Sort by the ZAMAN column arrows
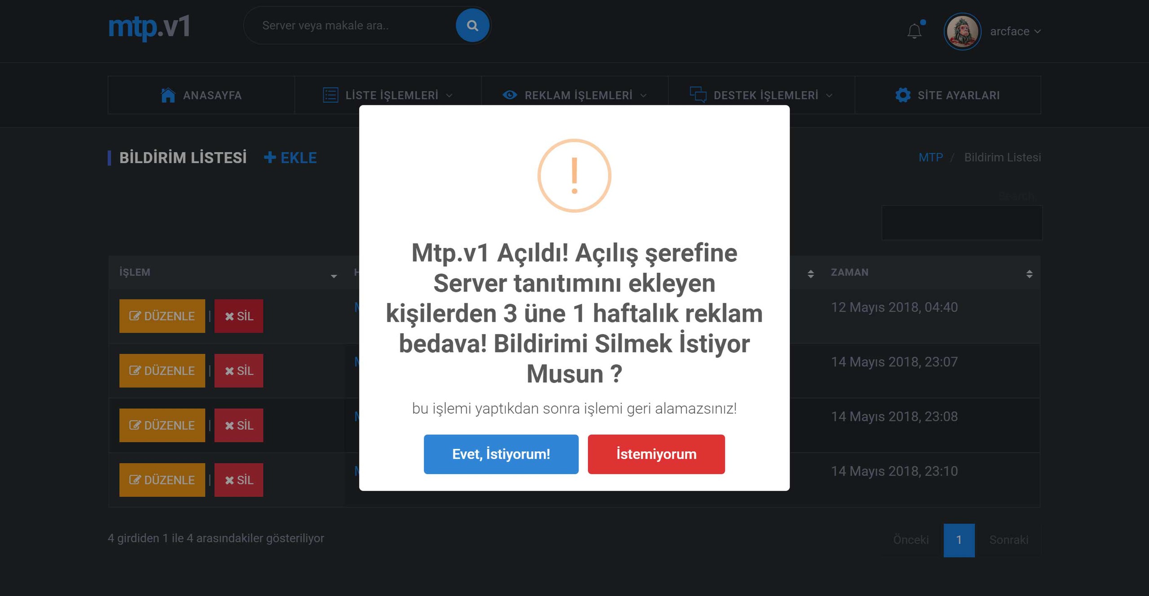Viewport: 1149px width, 596px height. 1030,274
